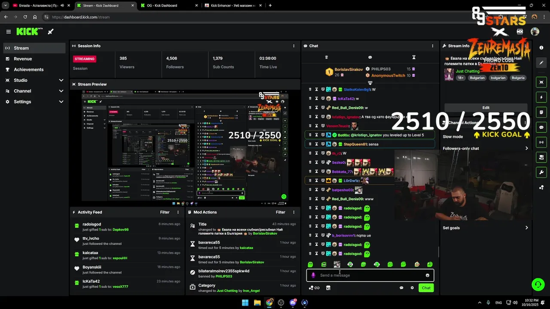The image size is (550, 309).
Task: Click the wrench icon in right sidebar
Action: tap(541, 173)
